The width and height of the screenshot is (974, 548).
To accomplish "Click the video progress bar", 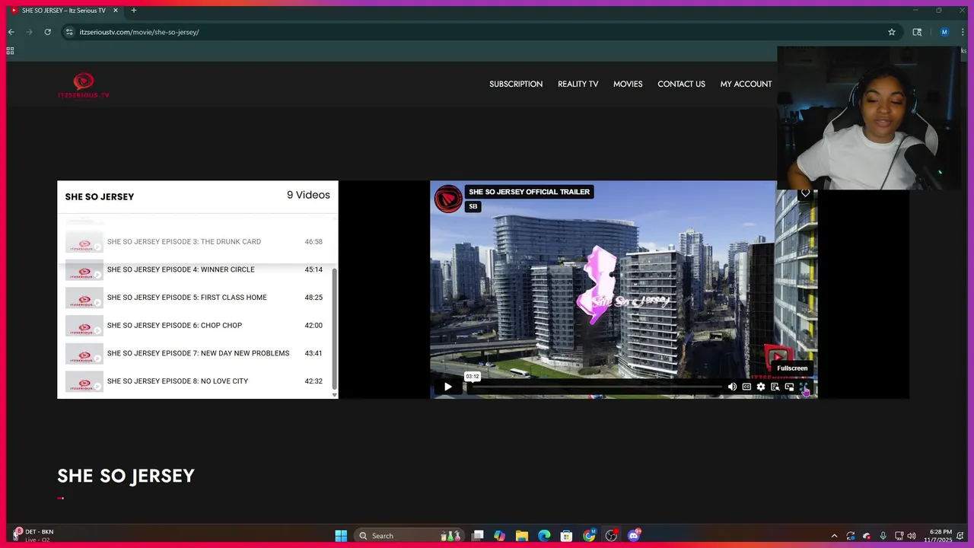I will click(x=594, y=387).
